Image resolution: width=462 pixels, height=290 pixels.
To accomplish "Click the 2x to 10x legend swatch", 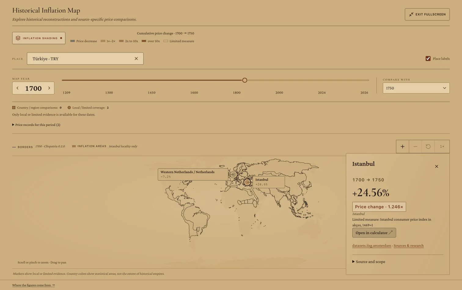I will (121, 41).
